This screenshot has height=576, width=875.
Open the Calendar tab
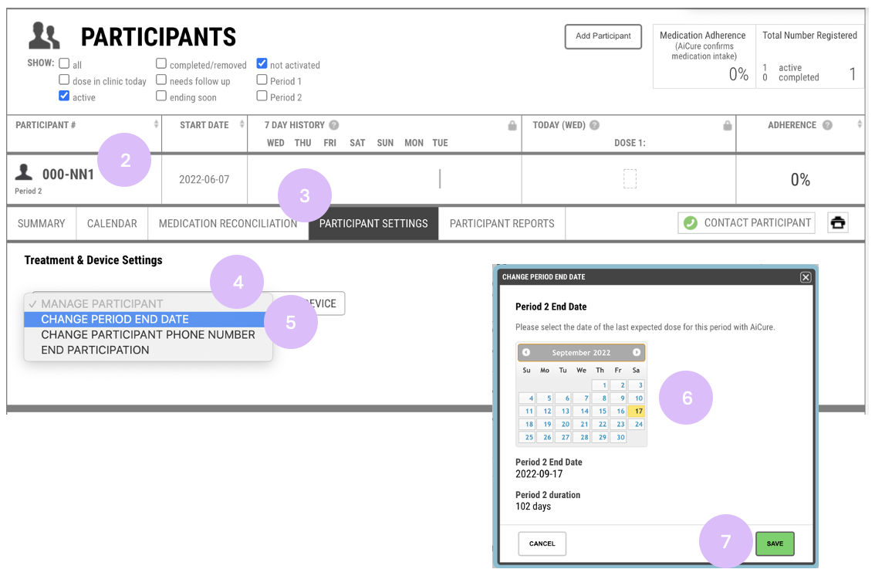112,223
